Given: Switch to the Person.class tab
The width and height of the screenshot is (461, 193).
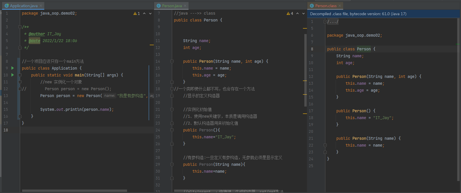Looking at the screenshot, I should (326, 6).
